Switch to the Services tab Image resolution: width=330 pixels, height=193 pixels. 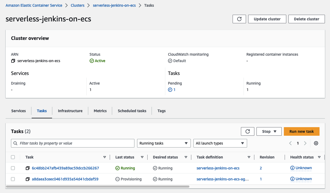point(19,111)
